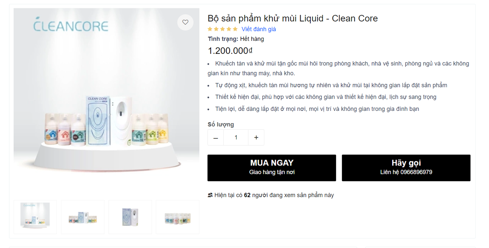Click the Tình trạng Hết hàng status
Screen dimensions: 489x248
(236, 39)
